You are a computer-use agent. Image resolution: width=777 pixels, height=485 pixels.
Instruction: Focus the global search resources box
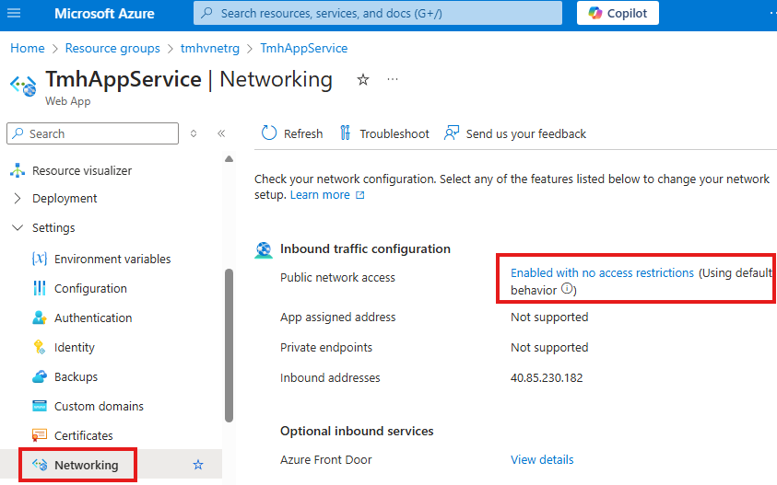point(378,13)
